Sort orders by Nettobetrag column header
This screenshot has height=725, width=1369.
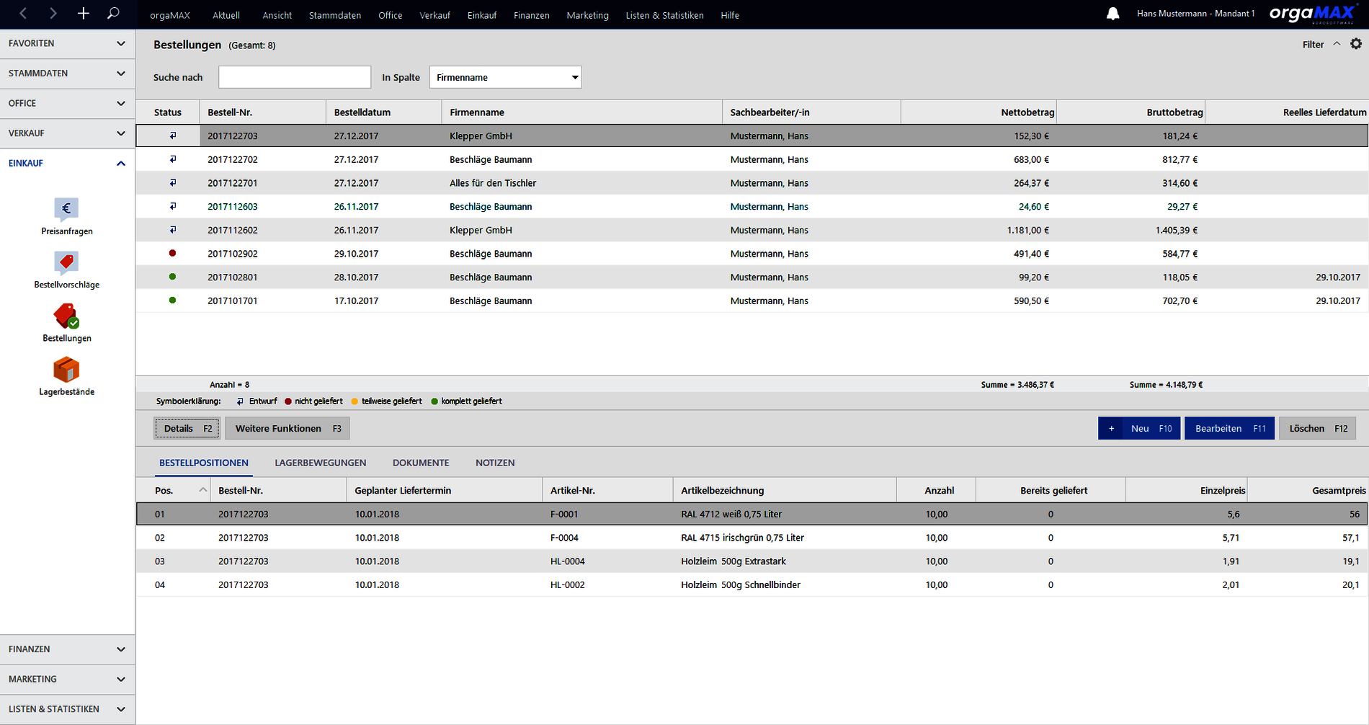click(978, 112)
